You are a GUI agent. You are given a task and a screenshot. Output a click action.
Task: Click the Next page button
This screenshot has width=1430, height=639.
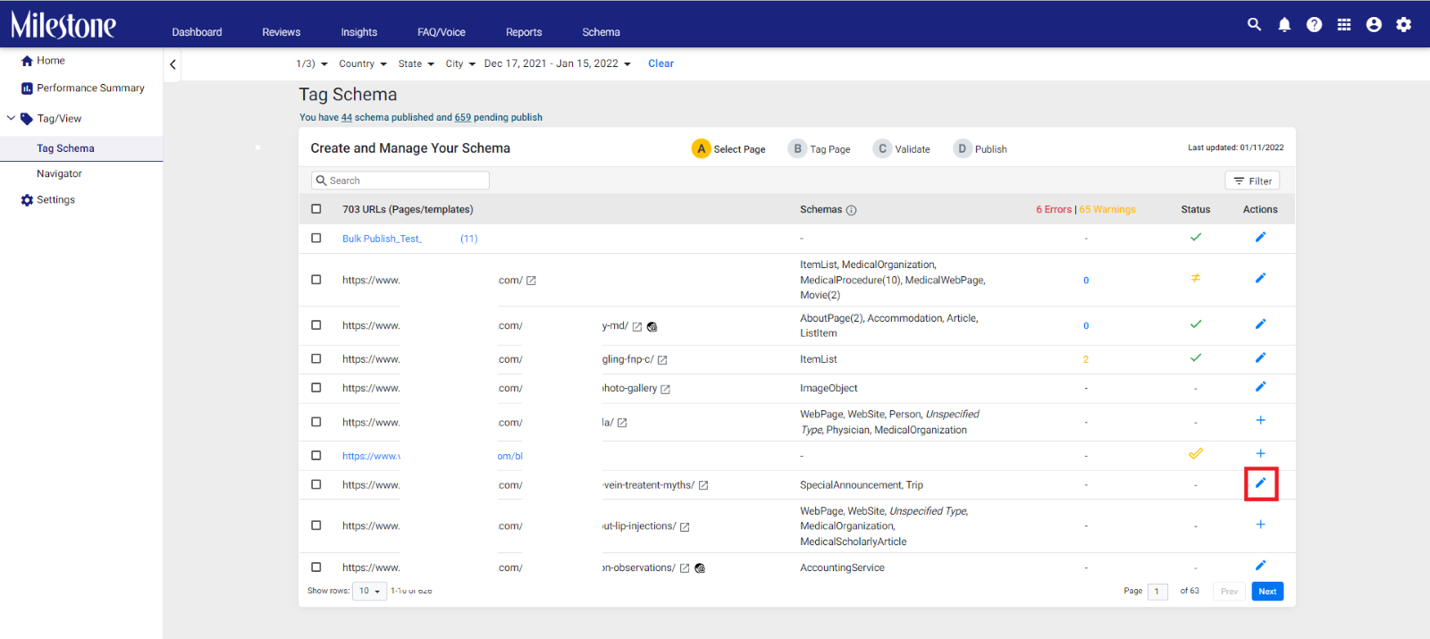coord(1267,592)
